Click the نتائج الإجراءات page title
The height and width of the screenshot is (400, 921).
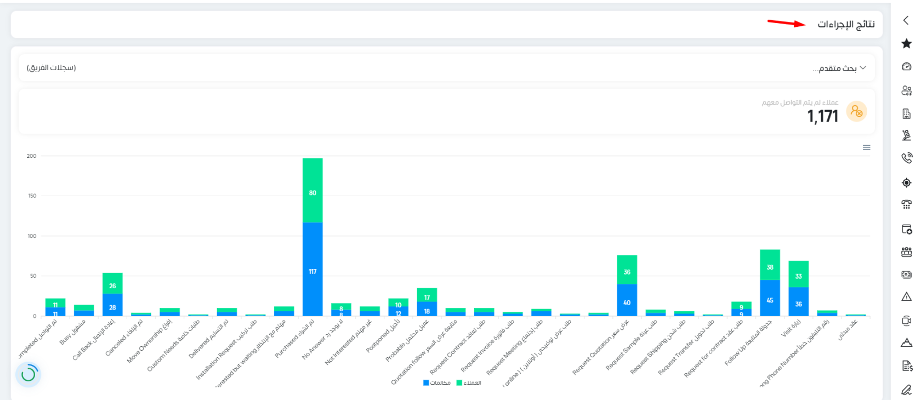(846, 24)
